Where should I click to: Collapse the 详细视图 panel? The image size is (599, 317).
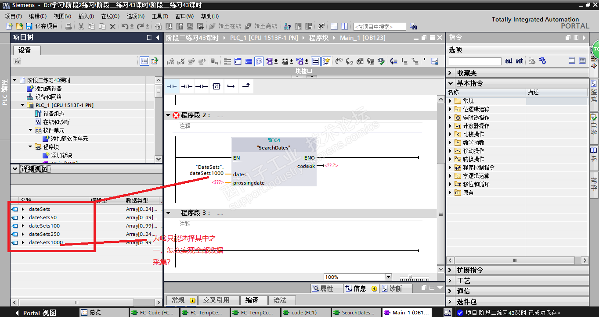[15, 169]
